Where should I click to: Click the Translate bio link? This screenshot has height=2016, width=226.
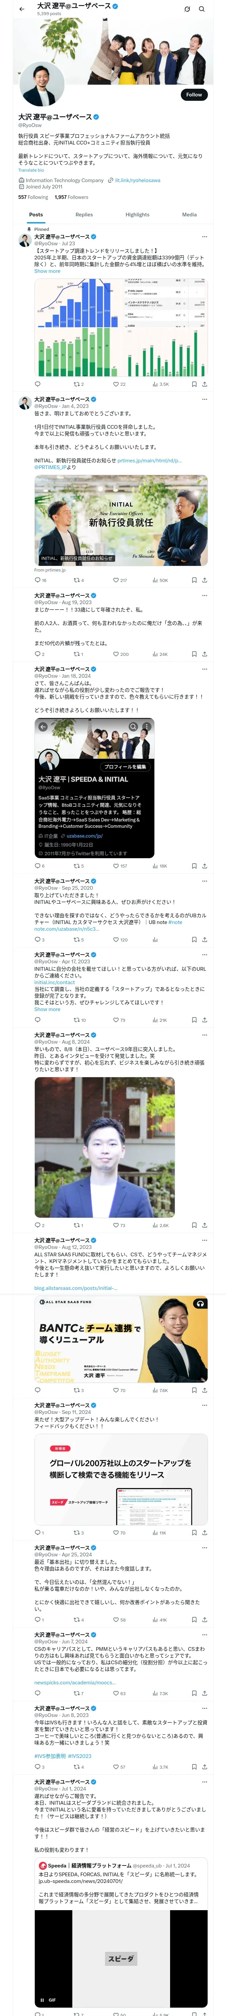click(31, 170)
